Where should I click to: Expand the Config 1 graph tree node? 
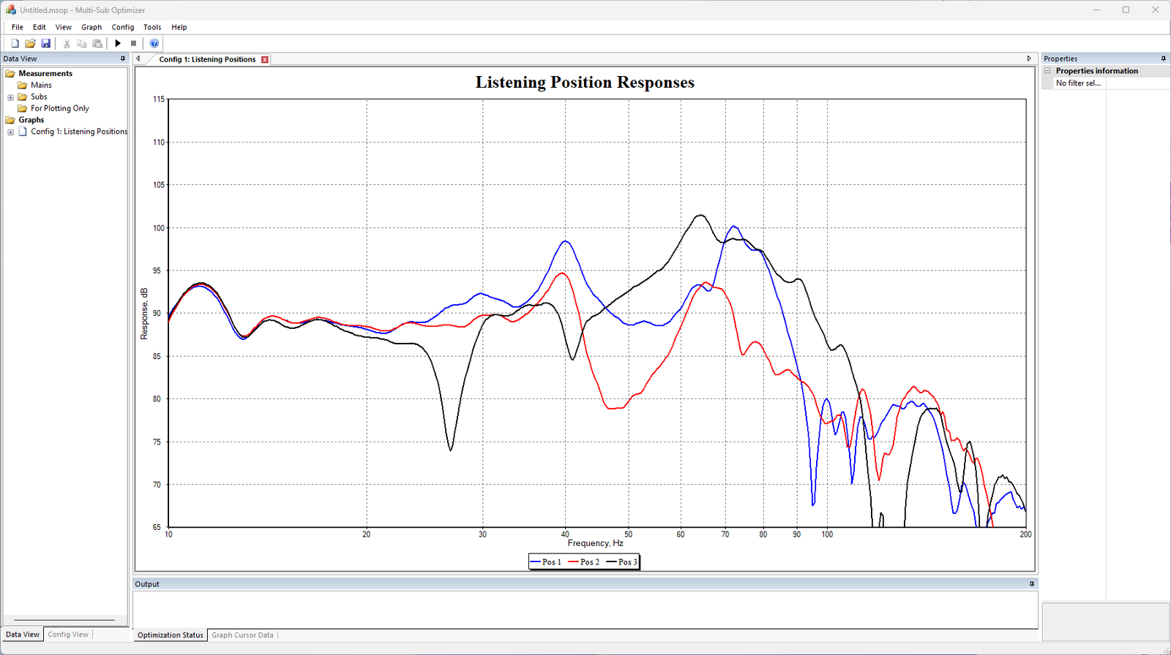(x=10, y=132)
